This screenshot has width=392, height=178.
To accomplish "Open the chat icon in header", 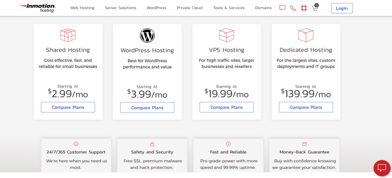I will pos(282,8).
